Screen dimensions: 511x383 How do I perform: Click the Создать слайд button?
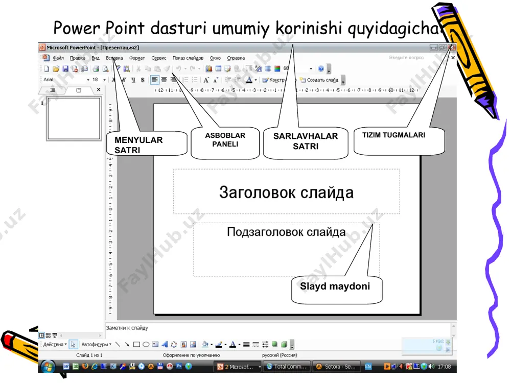click(319, 80)
